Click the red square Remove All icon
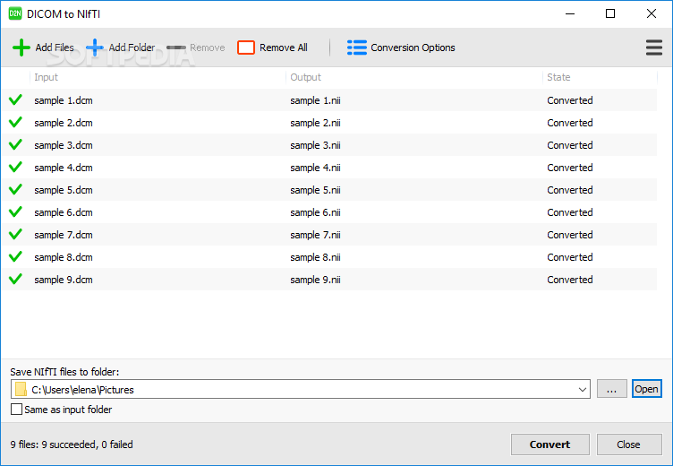Image resolution: width=673 pixels, height=466 pixels. click(246, 47)
